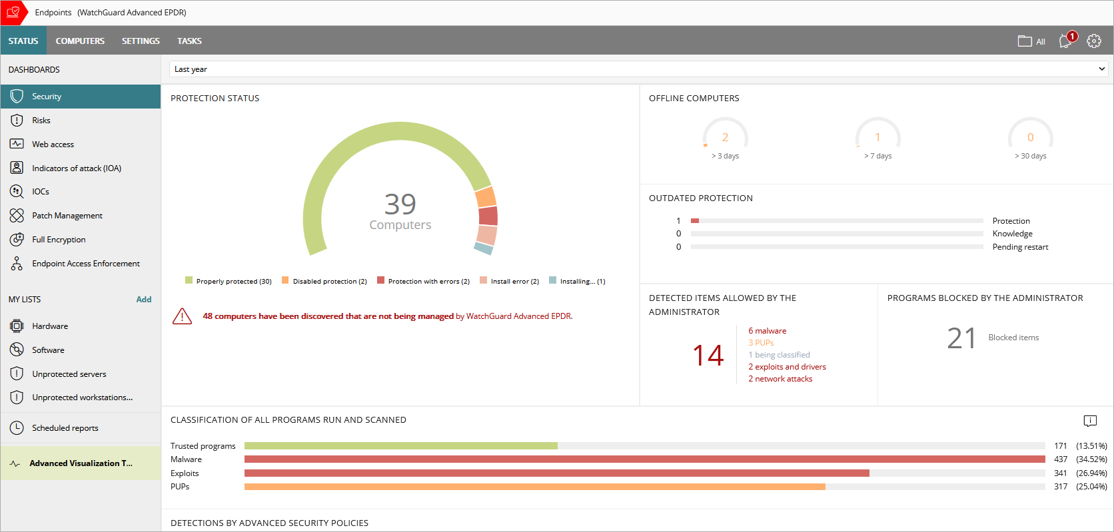
Task: Click the Properly protected legend swatch
Action: coord(189,281)
